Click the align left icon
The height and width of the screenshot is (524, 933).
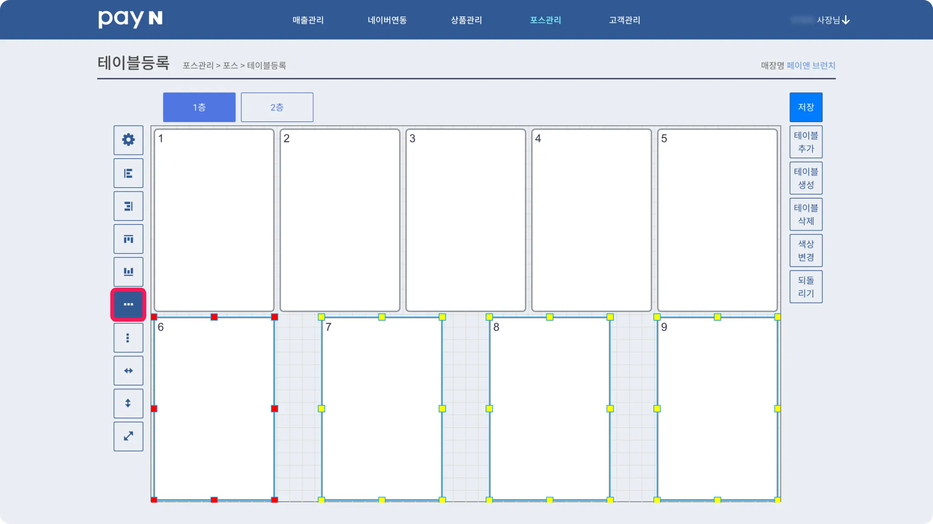(x=128, y=173)
